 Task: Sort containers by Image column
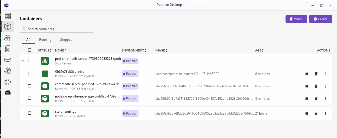(x=161, y=50)
